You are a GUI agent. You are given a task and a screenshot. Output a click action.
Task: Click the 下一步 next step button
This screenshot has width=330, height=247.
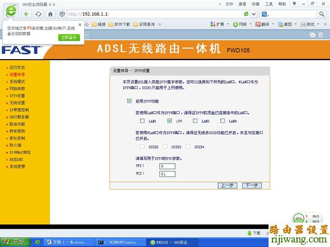pos(251,186)
